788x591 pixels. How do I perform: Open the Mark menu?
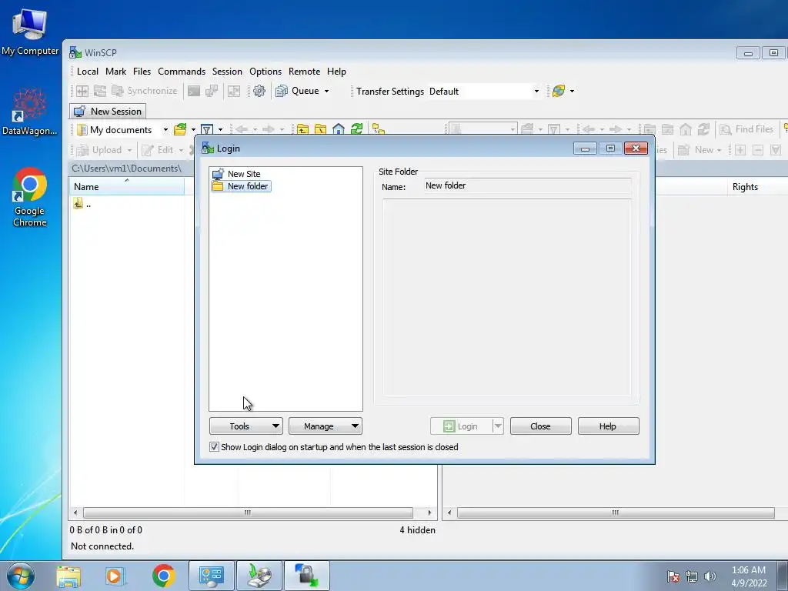(115, 72)
